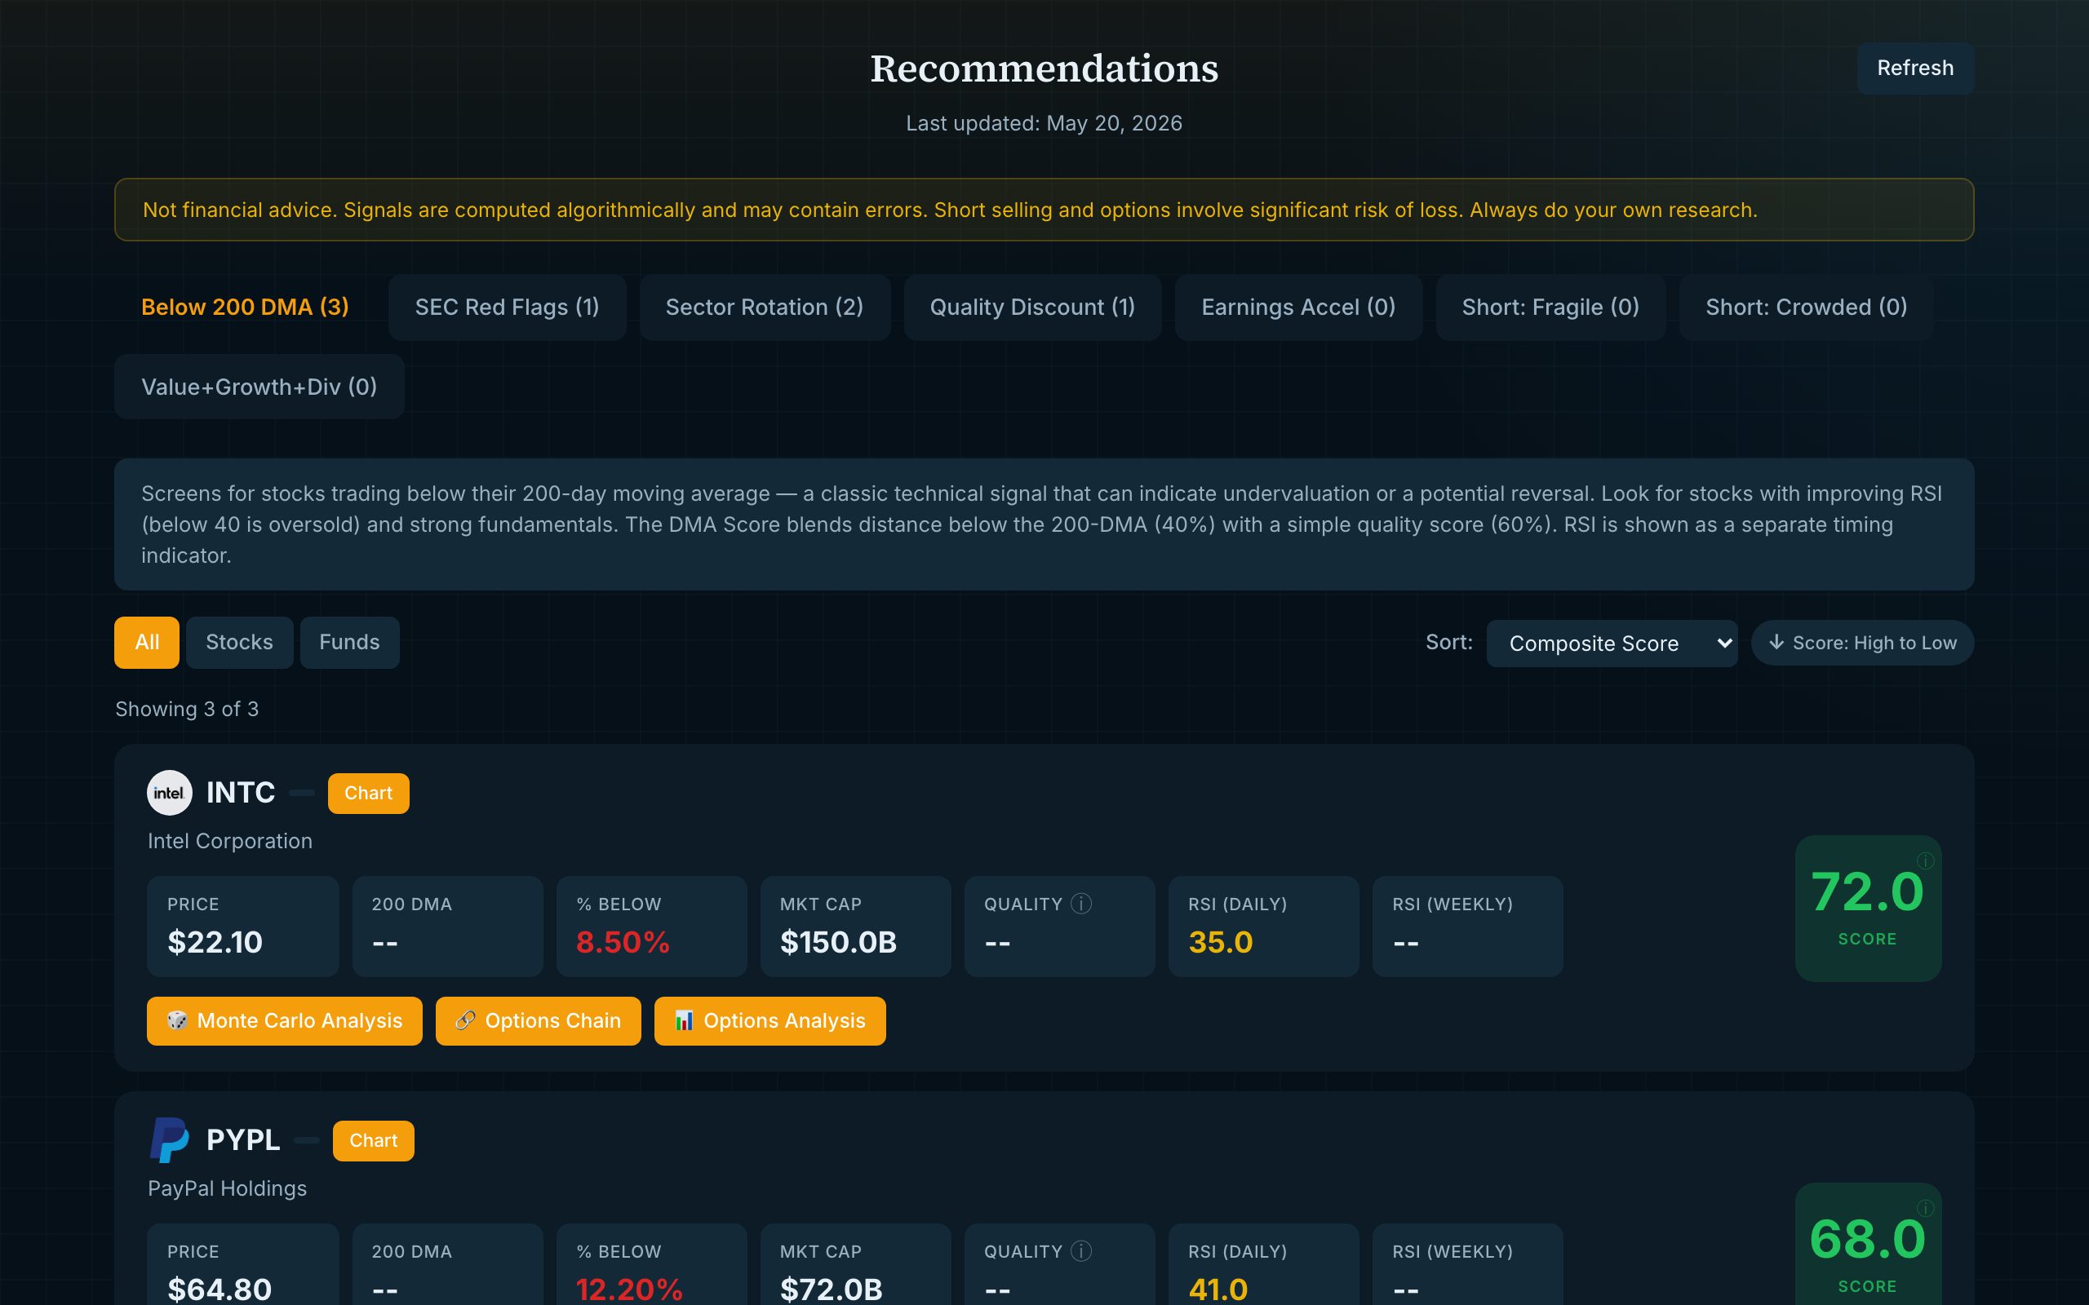
Task: Switch to the Short: Crowded (0) tab
Action: (x=1806, y=307)
